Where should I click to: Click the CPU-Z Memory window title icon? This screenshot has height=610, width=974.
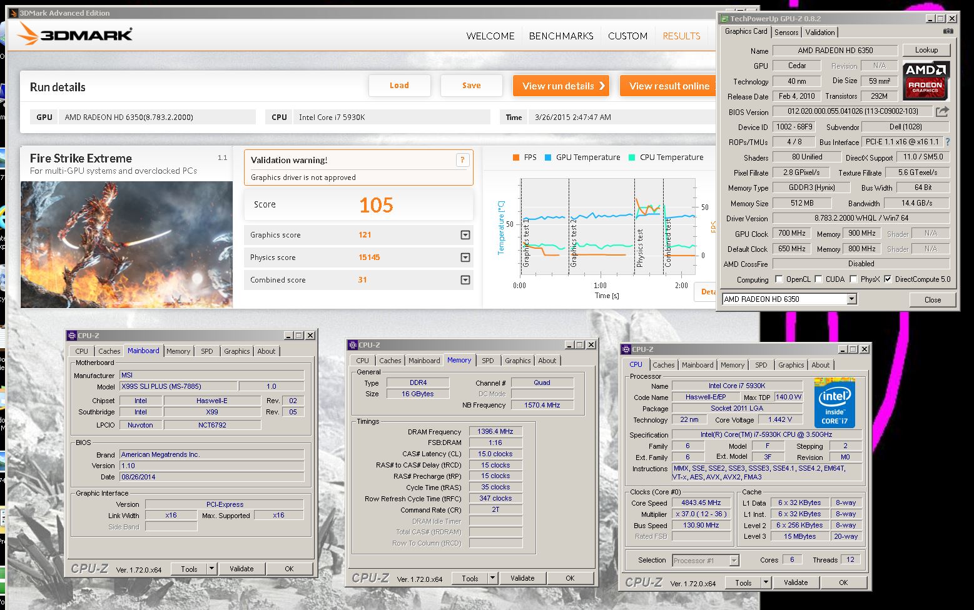click(x=353, y=345)
